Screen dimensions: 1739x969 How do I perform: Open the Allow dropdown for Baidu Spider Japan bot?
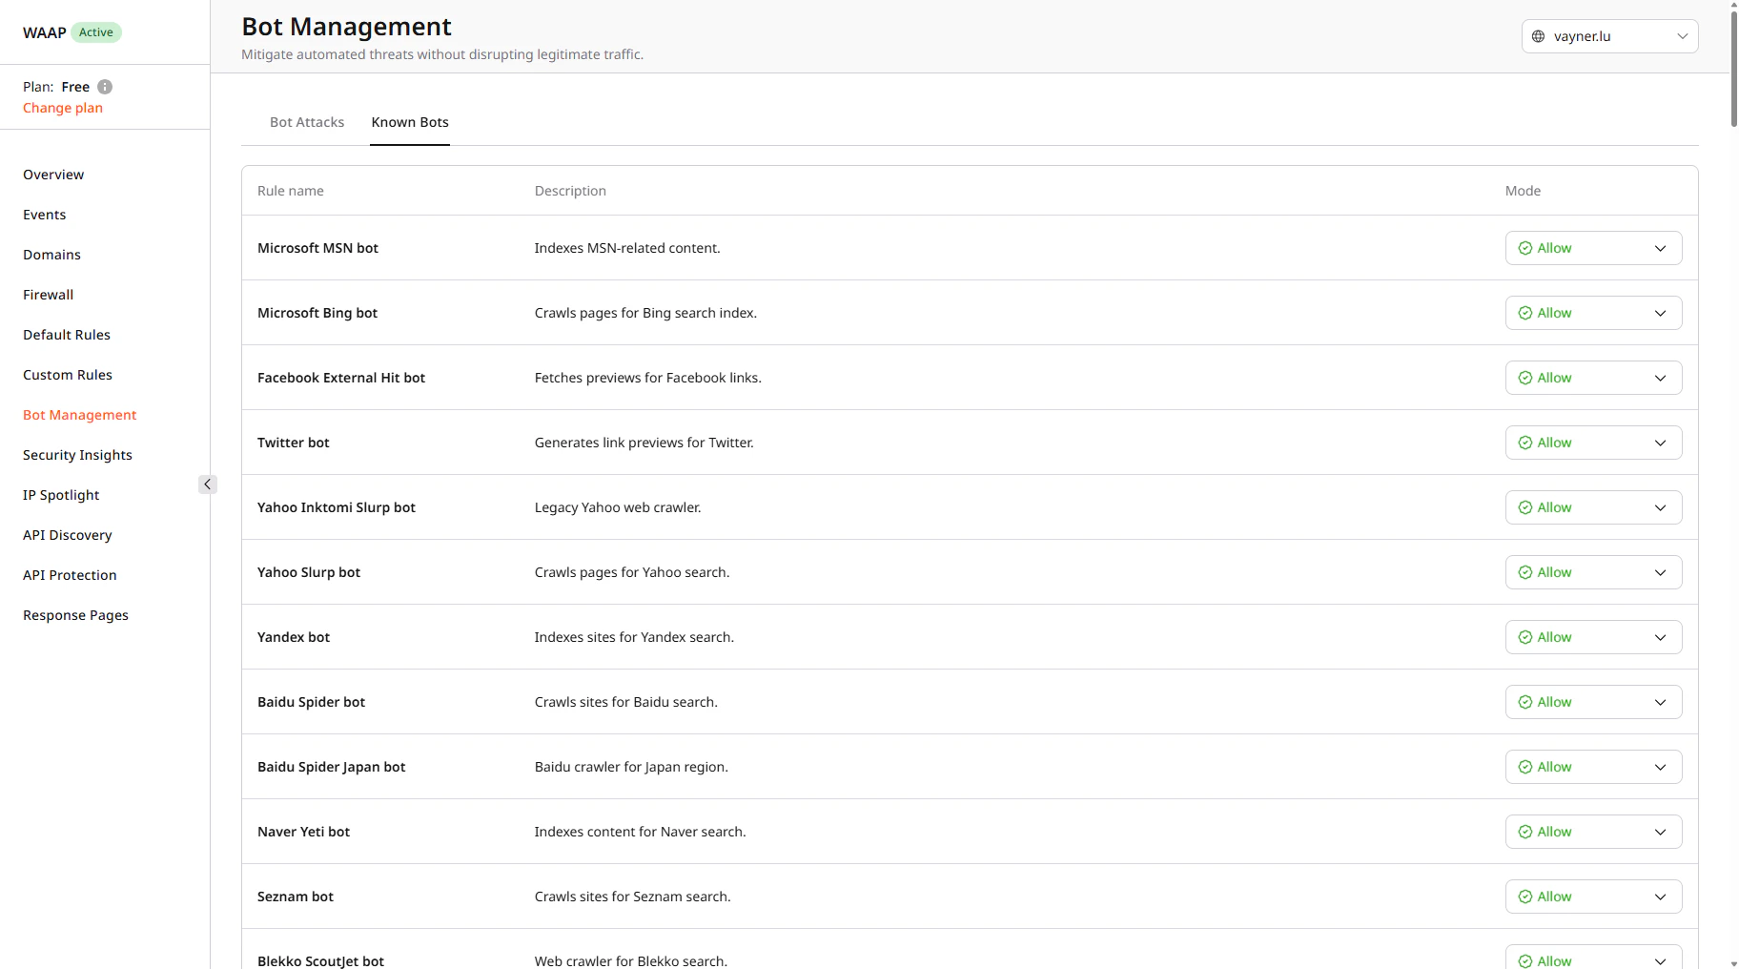click(1661, 767)
